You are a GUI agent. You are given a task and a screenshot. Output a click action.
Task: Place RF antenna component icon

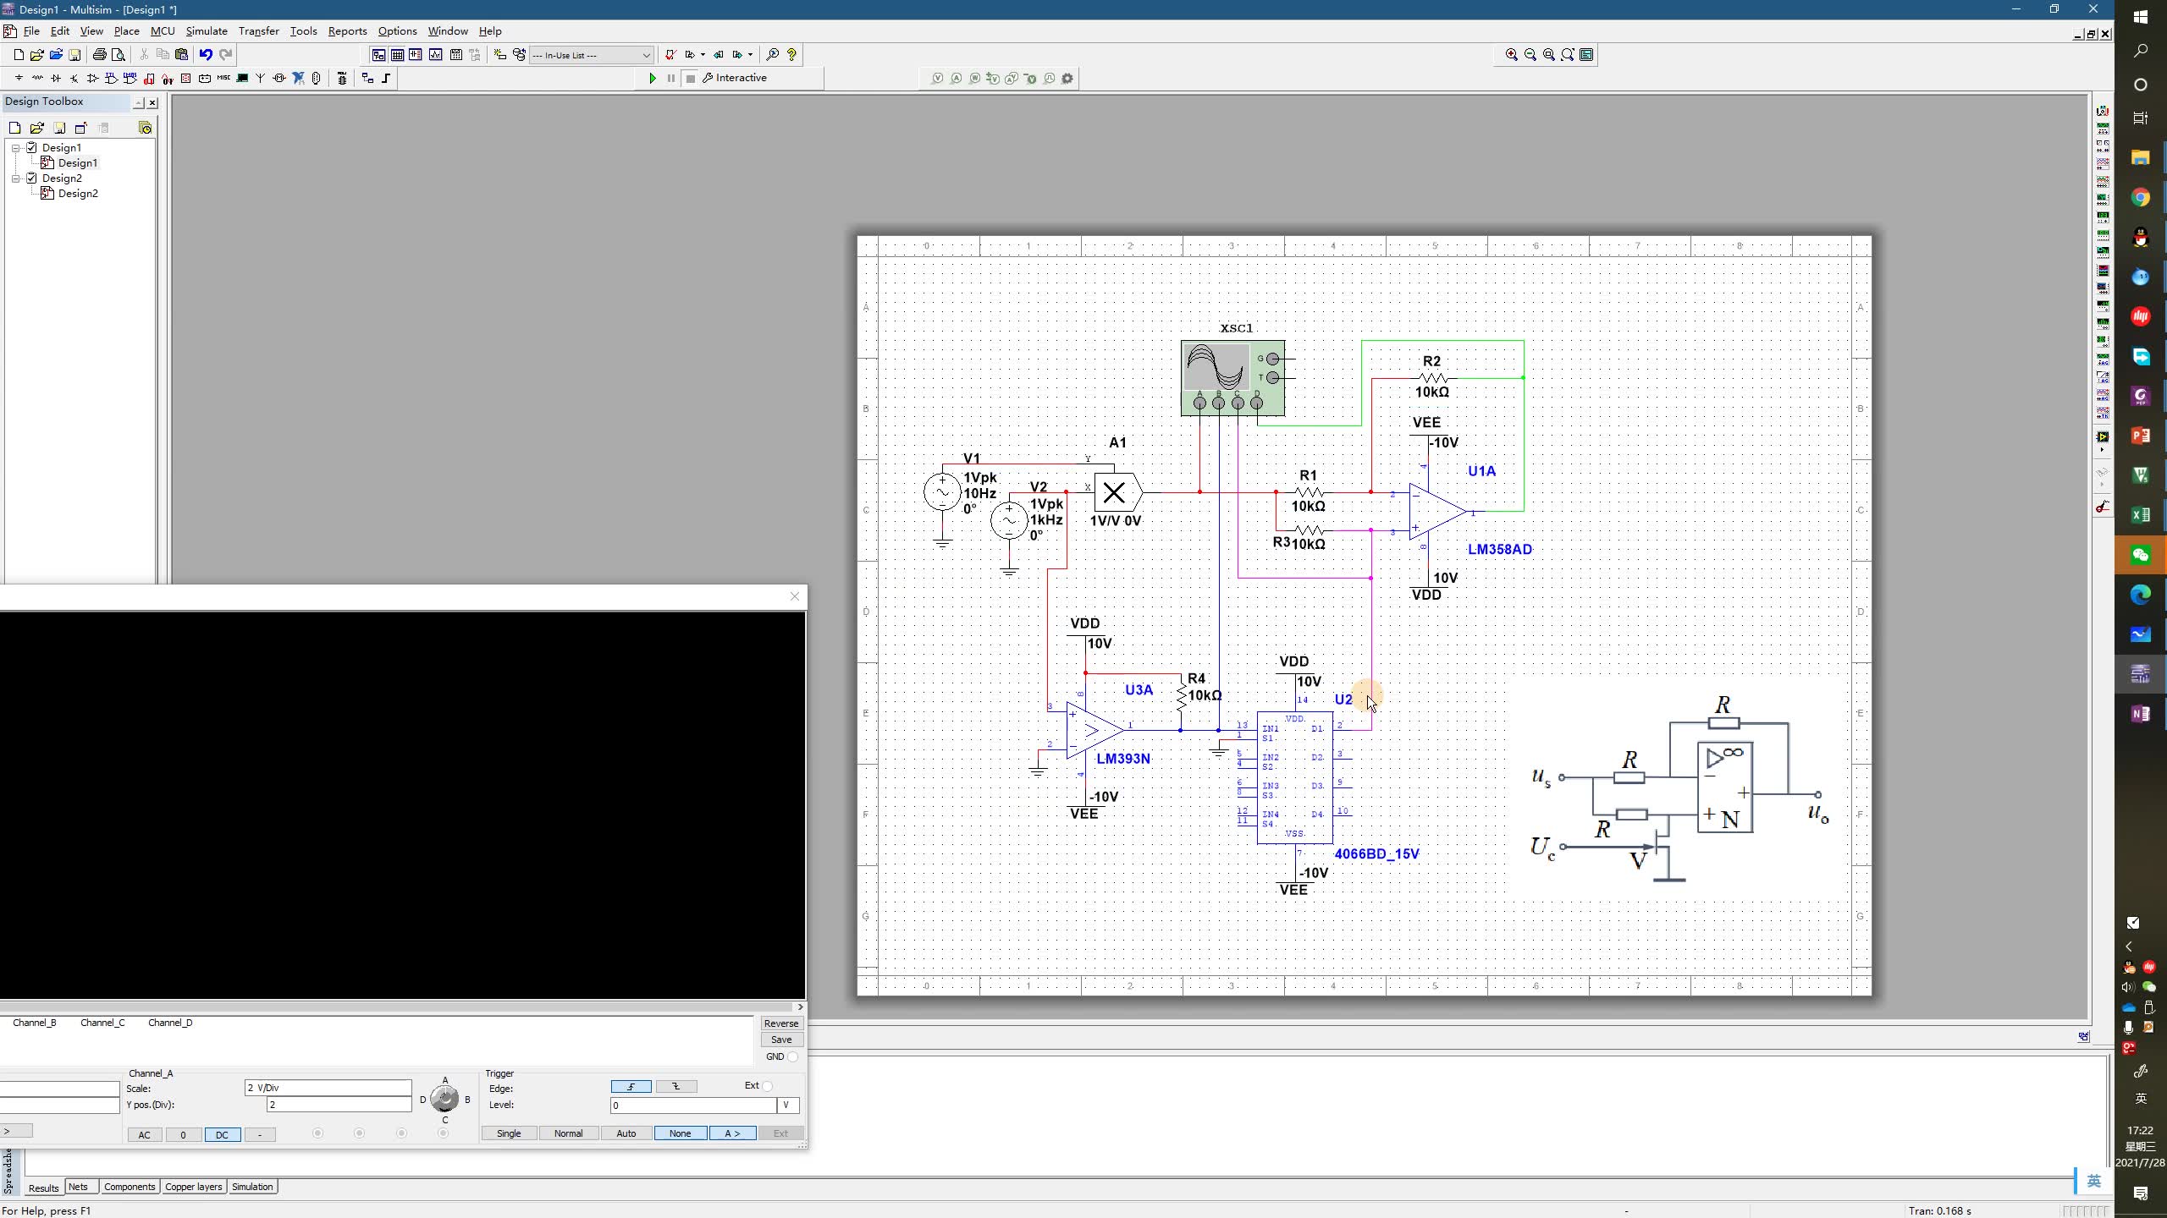pyautogui.click(x=261, y=79)
